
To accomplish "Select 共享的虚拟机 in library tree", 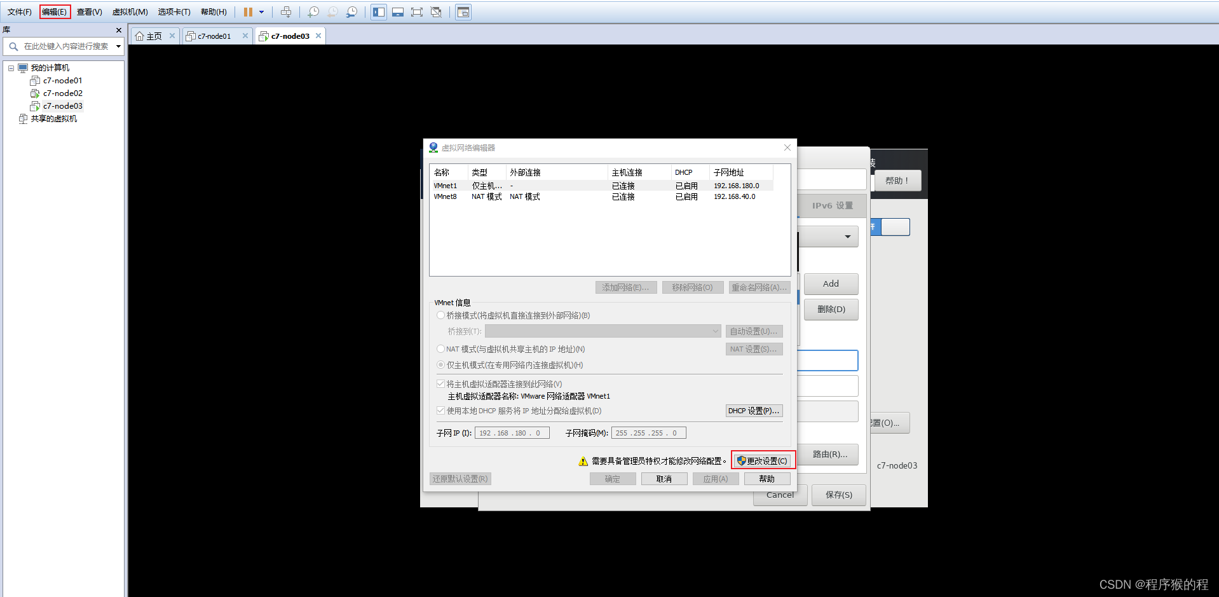I will pos(54,119).
